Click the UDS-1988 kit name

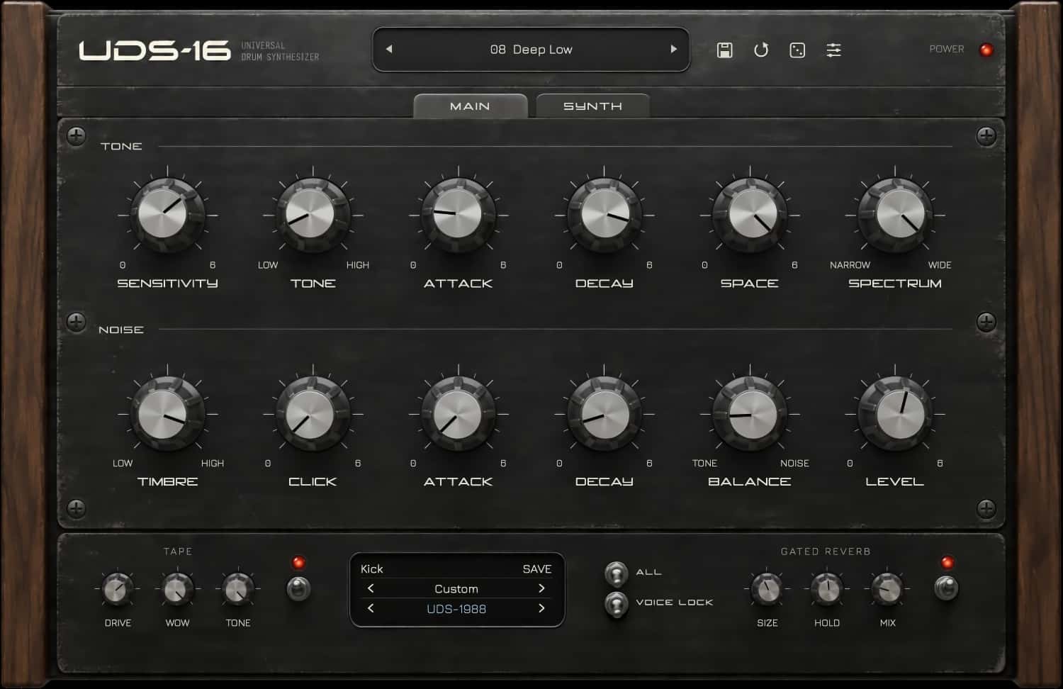coord(456,609)
